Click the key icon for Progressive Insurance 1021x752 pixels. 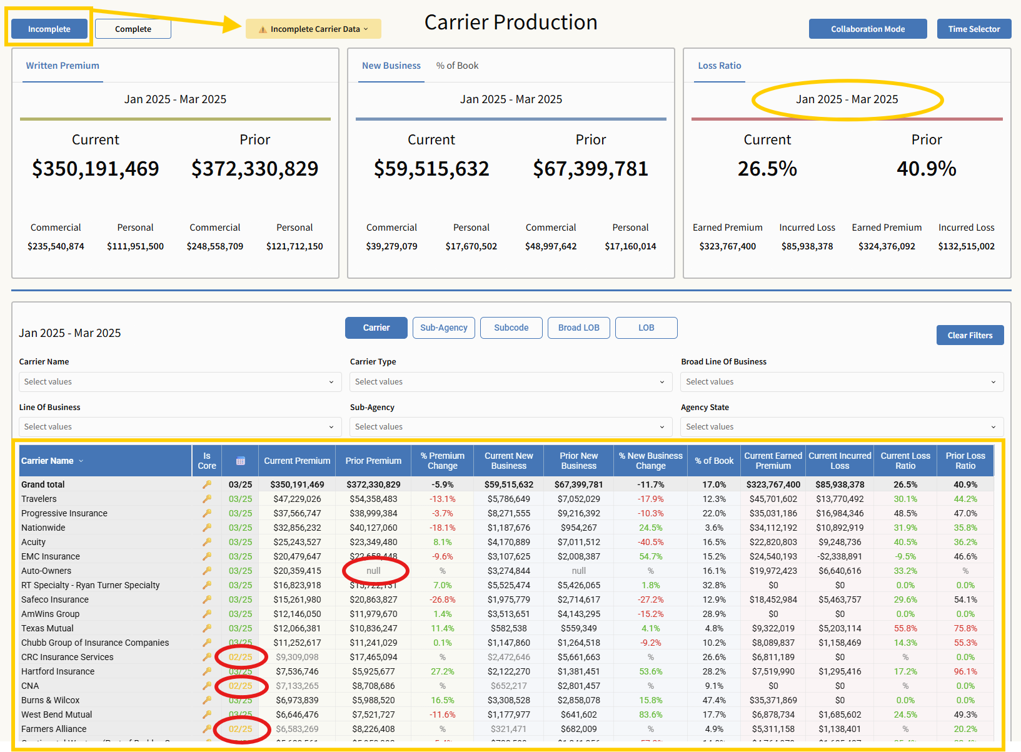207,513
